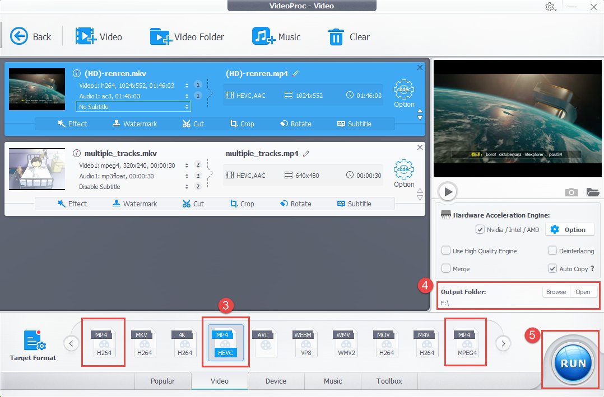Open codec Option for multiple_tracks
Viewport: 604px width, 397px height.
[x=403, y=174]
